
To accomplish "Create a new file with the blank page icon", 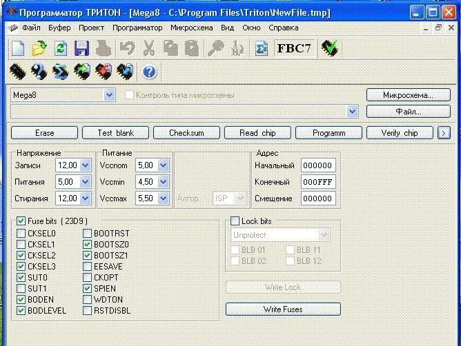I will point(18,48).
